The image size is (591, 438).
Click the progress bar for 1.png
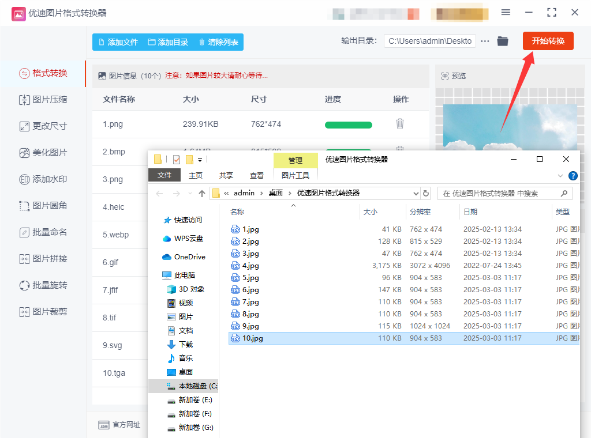pos(348,125)
